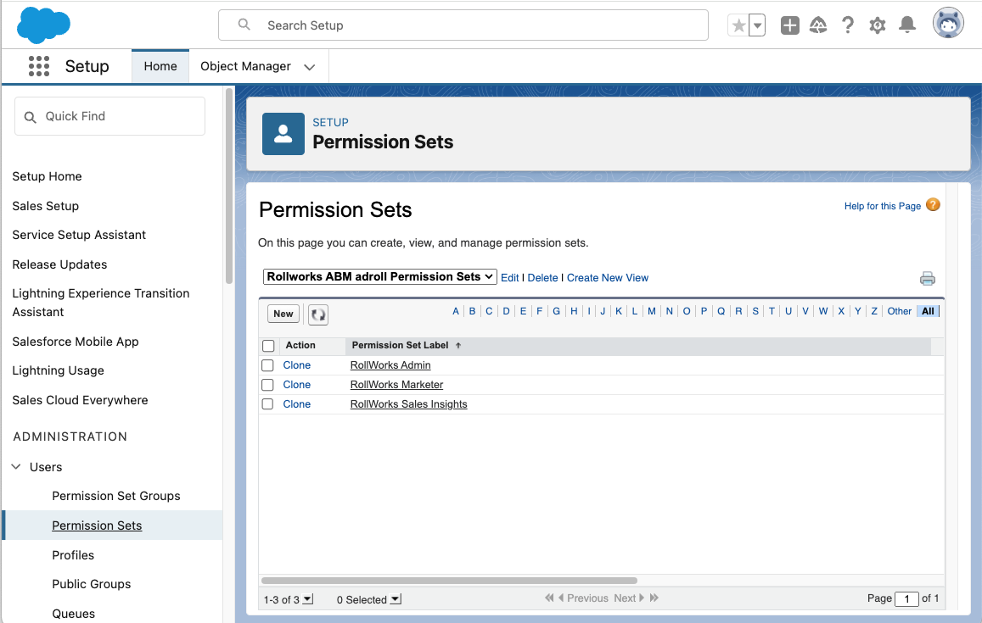The image size is (982, 623).
Task: Show All permission sets in the alphabet filter
Action: point(928,311)
